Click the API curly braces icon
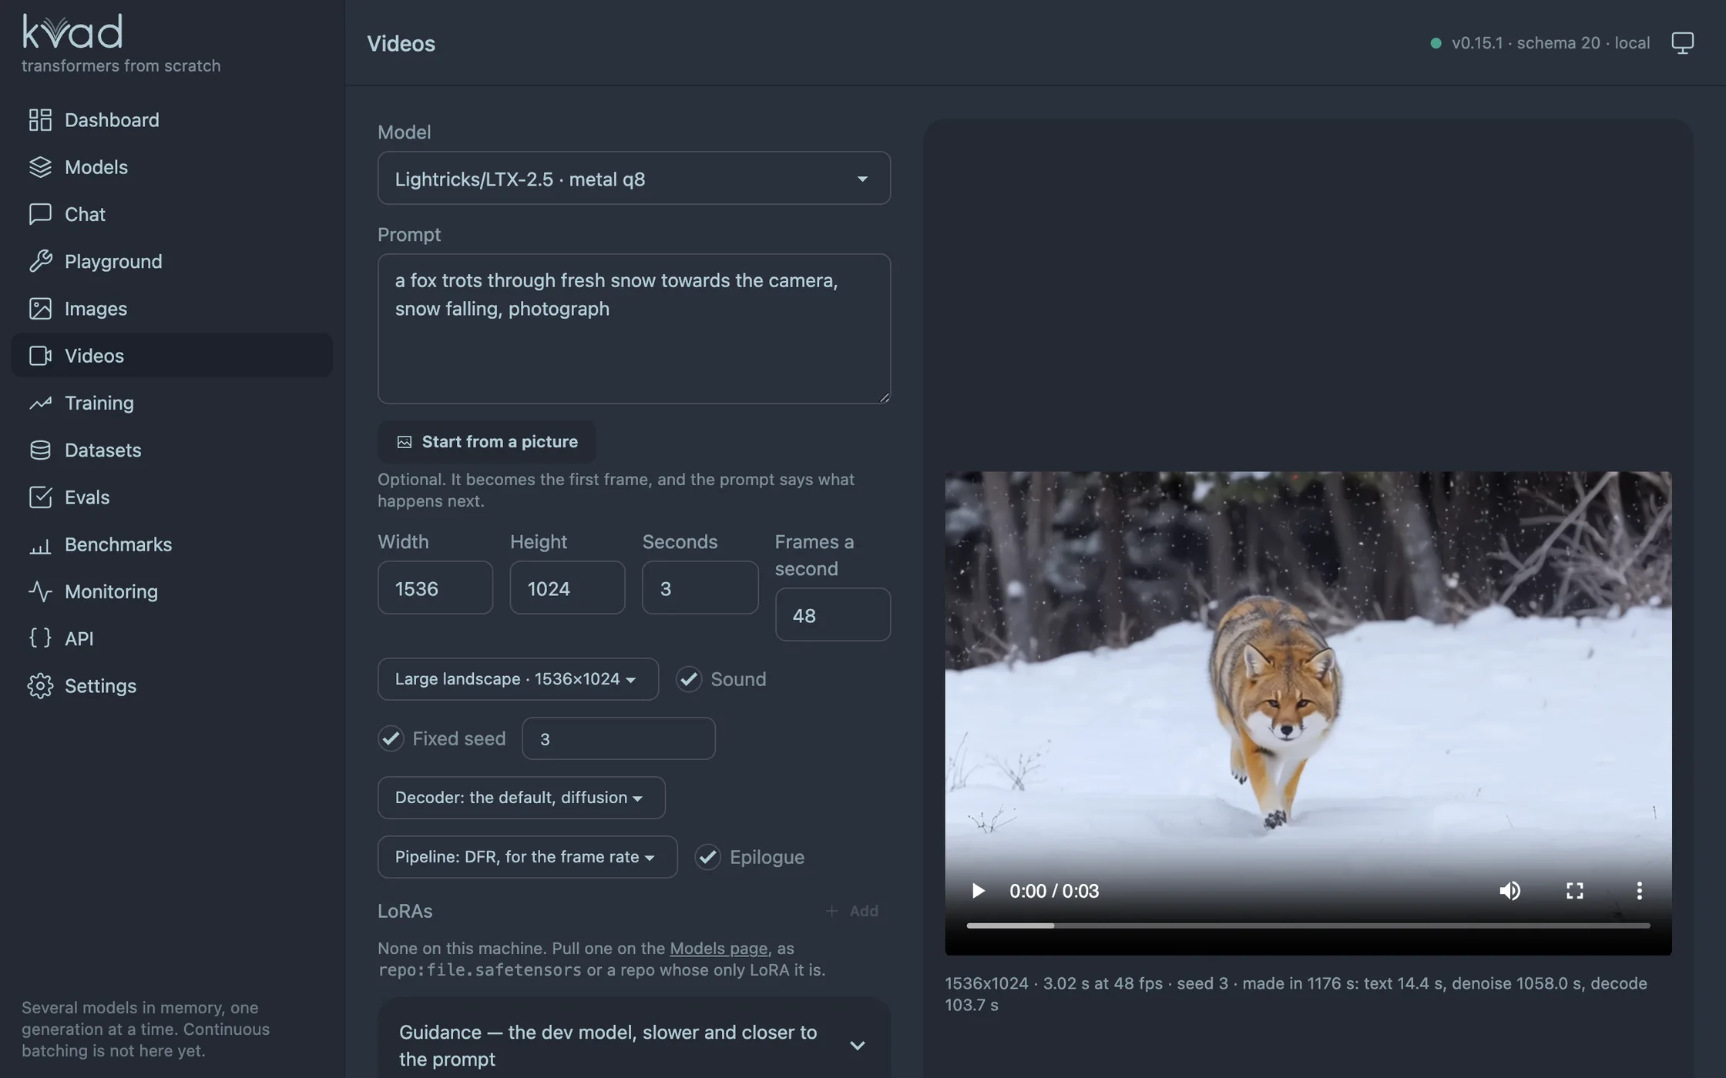Screen dimensions: 1726x1078 click(40, 638)
